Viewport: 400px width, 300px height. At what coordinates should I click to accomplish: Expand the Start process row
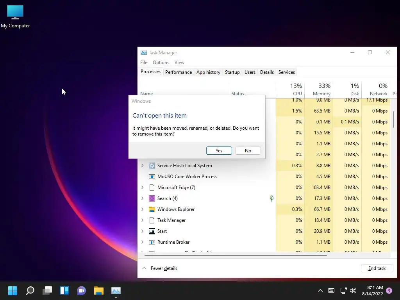[x=142, y=231]
